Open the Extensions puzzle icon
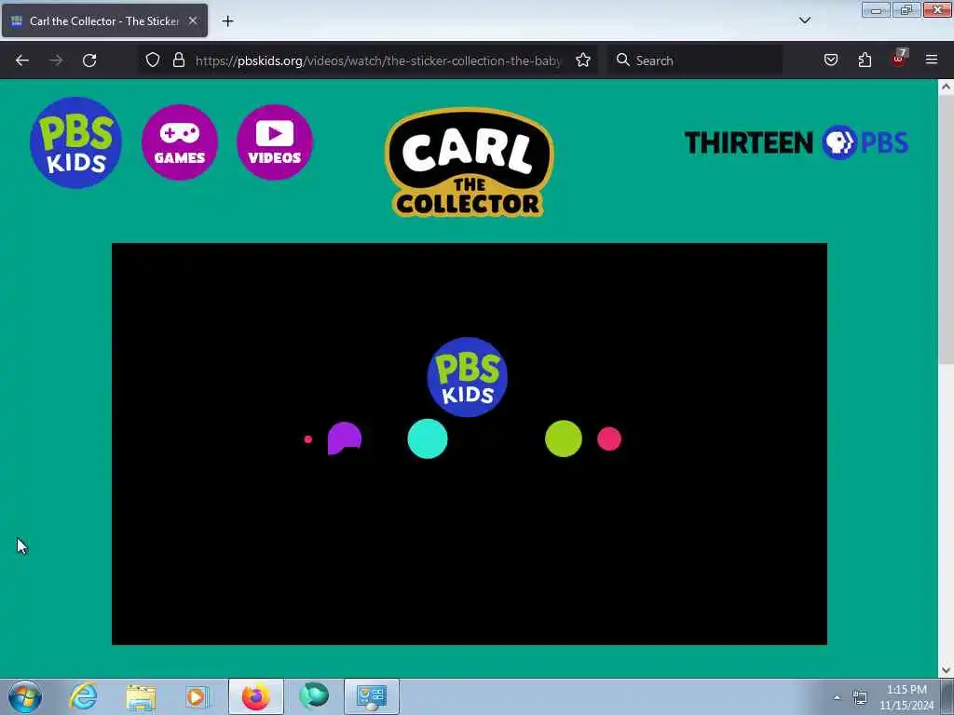The height and width of the screenshot is (715, 954). tap(865, 61)
